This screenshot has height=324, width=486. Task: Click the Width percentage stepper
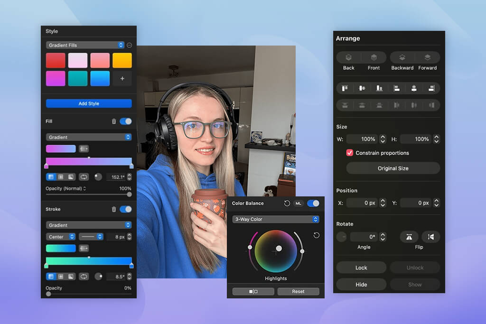pyautogui.click(x=383, y=139)
